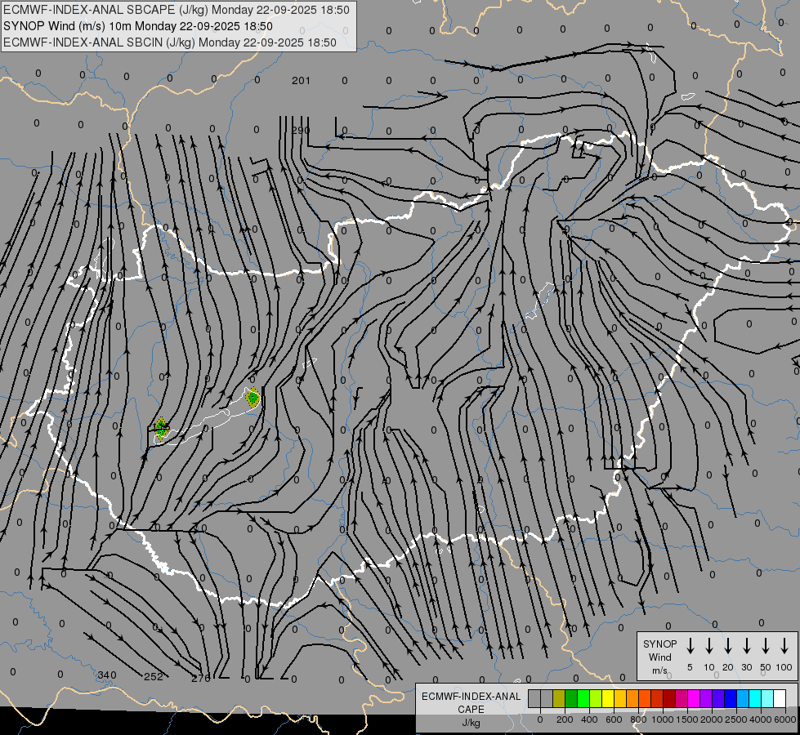The height and width of the screenshot is (735, 800).
Task: Click the 4000 tick label on CAPE scale
Action: pos(761,719)
